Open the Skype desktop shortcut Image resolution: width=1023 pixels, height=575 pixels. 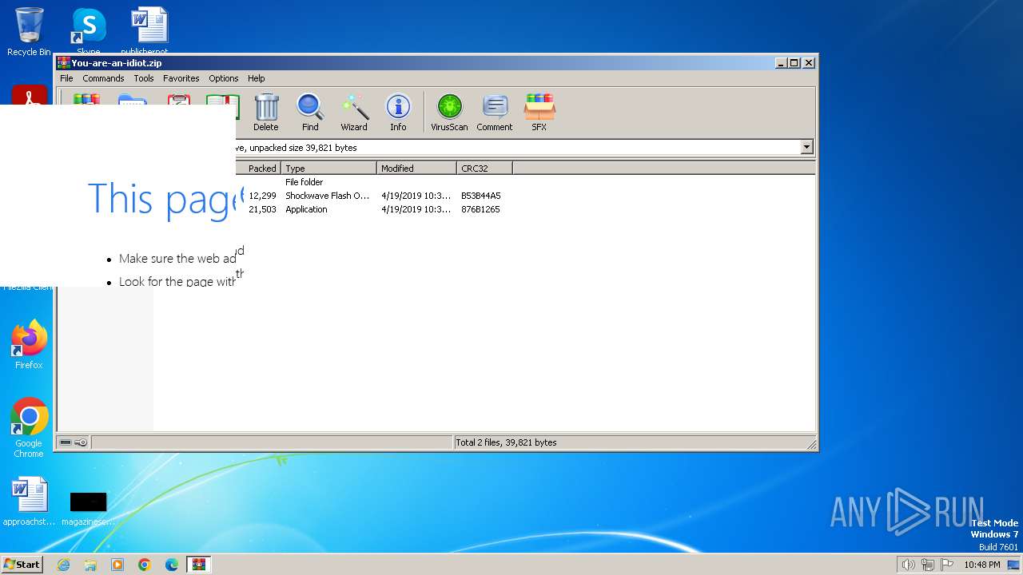coord(88,30)
